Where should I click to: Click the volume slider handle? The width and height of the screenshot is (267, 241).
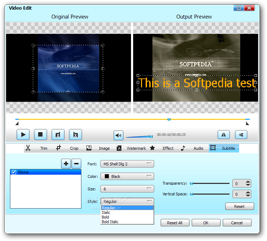(x=151, y=137)
